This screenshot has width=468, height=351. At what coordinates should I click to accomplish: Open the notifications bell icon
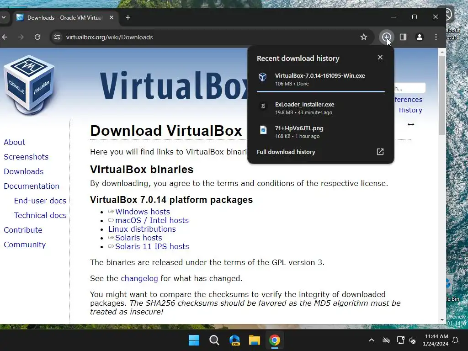click(x=456, y=340)
